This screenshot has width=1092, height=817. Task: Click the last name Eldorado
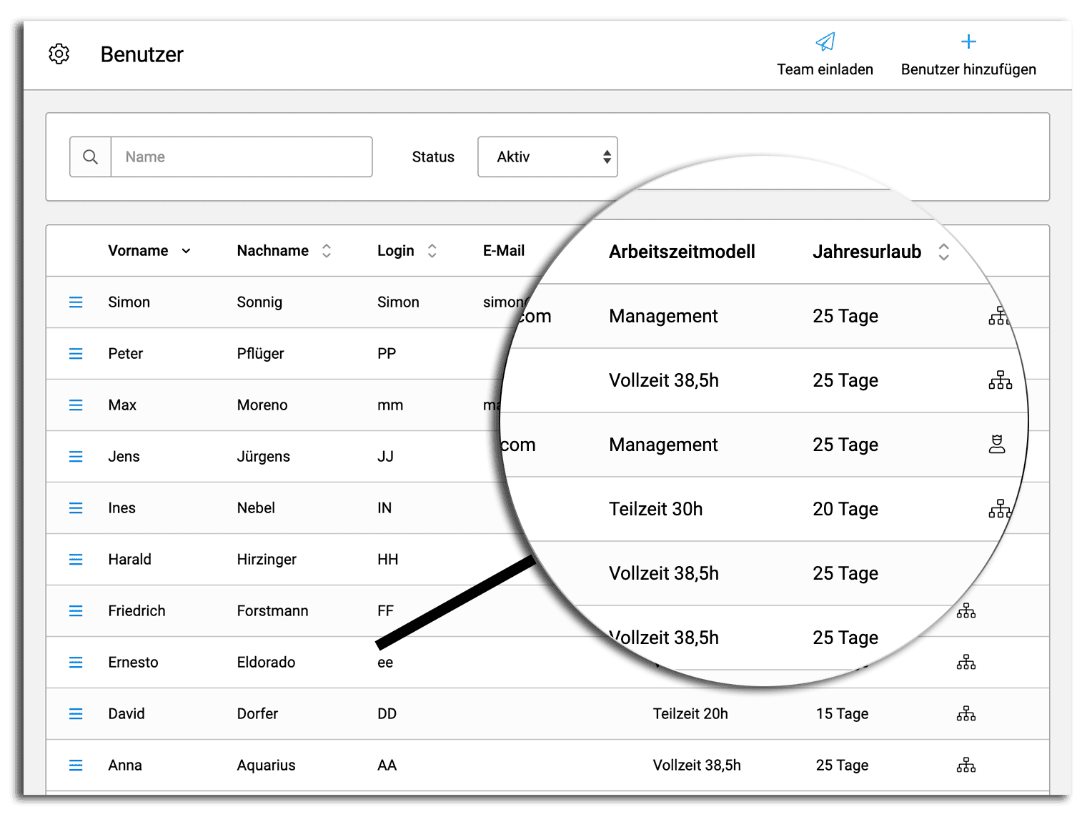266,663
